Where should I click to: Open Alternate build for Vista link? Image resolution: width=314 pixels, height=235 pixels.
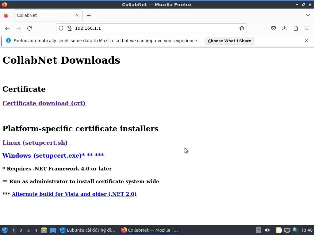(x=74, y=194)
